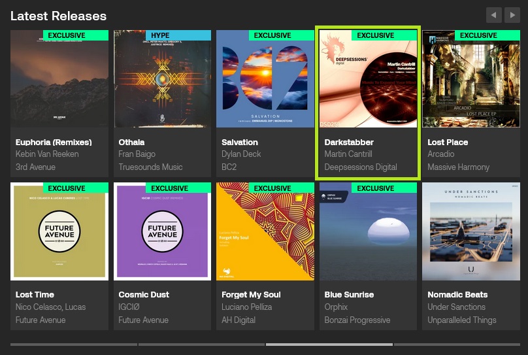Open the Othala cover artwork
The image size is (528, 355).
click(x=162, y=79)
